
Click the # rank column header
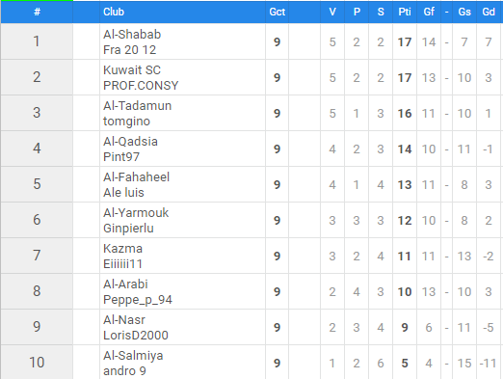[37, 12]
